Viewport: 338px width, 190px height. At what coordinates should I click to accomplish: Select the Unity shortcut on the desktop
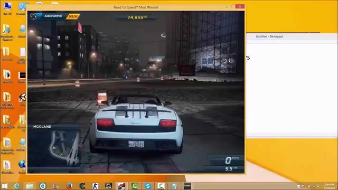click(23, 99)
